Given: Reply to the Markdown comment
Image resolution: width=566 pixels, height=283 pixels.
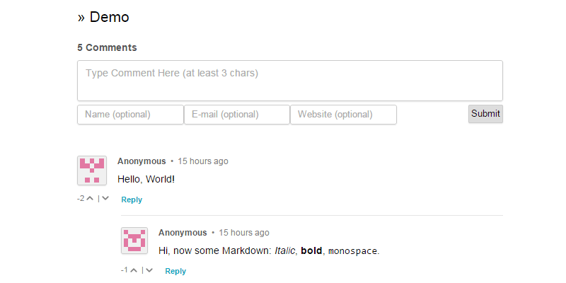Looking at the screenshot, I should (x=175, y=271).
